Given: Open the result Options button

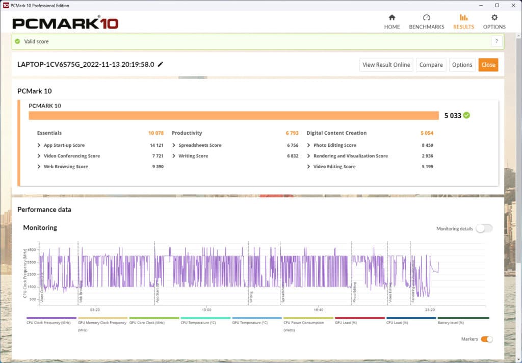Looking at the screenshot, I should point(462,65).
